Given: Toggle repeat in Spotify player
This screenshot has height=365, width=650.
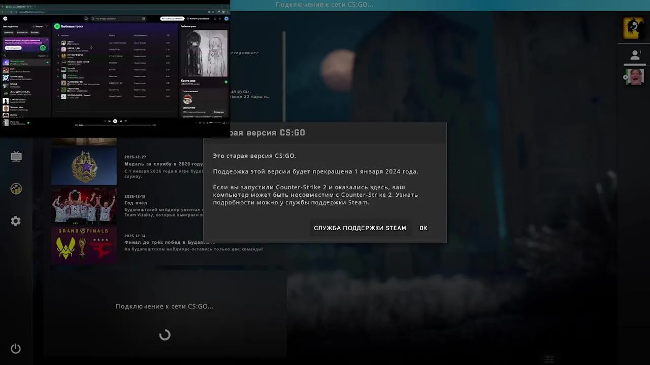Looking at the screenshot, I should (126, 121).
